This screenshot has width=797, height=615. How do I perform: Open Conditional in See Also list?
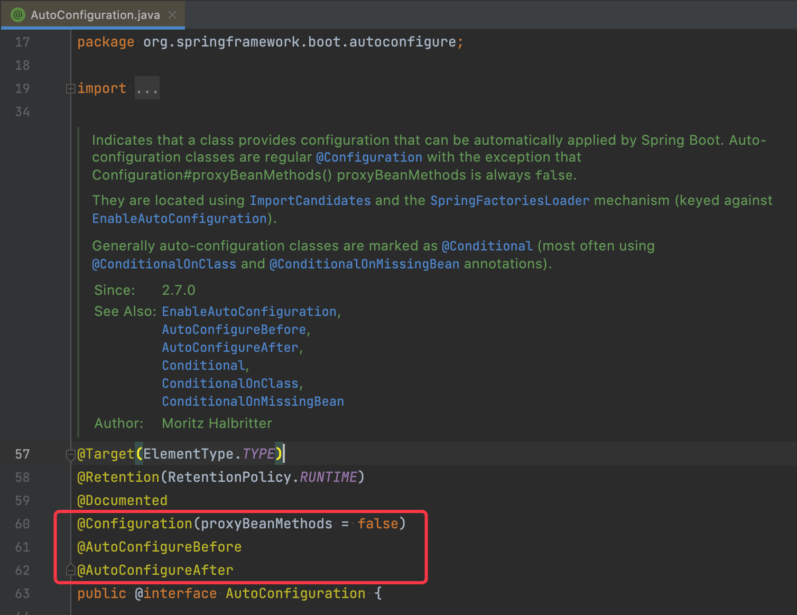coord(203,365)
